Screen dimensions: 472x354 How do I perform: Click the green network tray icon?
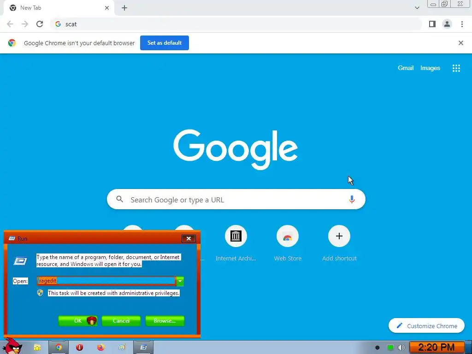pos(390,348)
